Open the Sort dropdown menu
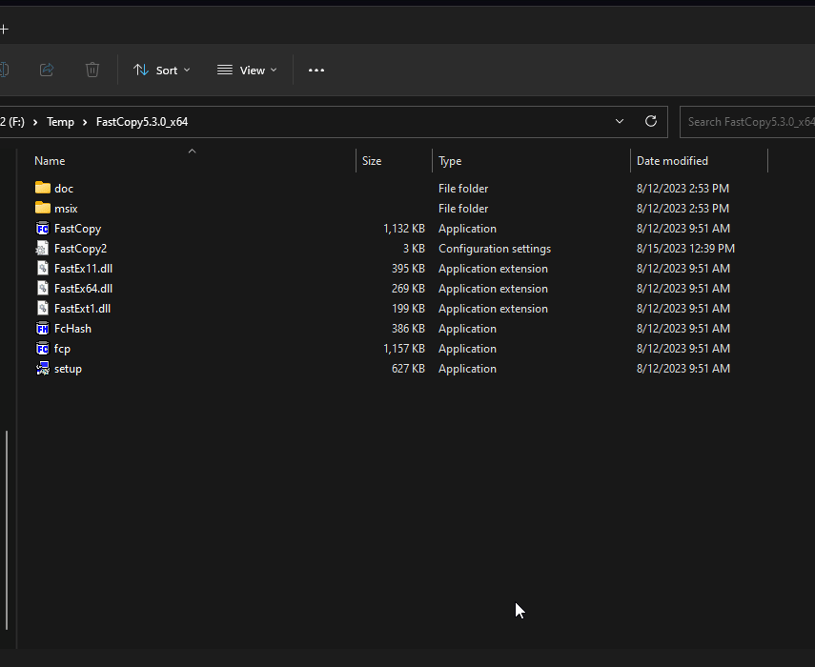 click(x=162, y=71)
